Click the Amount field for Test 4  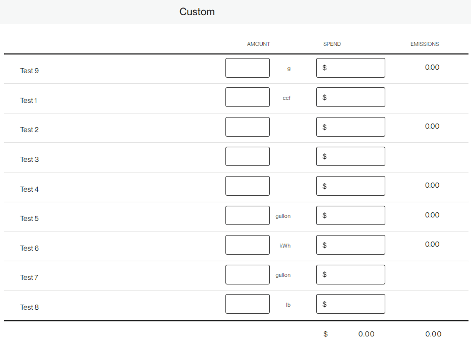coord(247,186)
